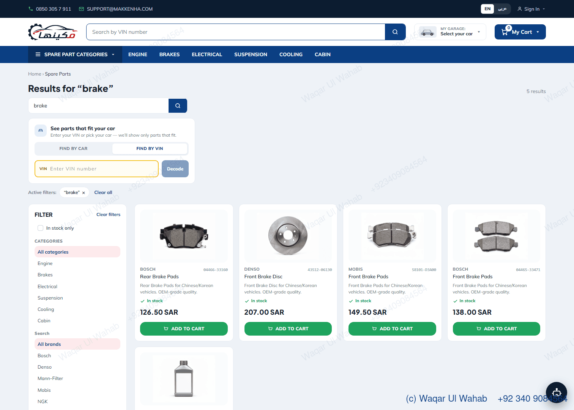
Task: Click the Rear Brake Pads product title
Action: (x=159, y=277)
